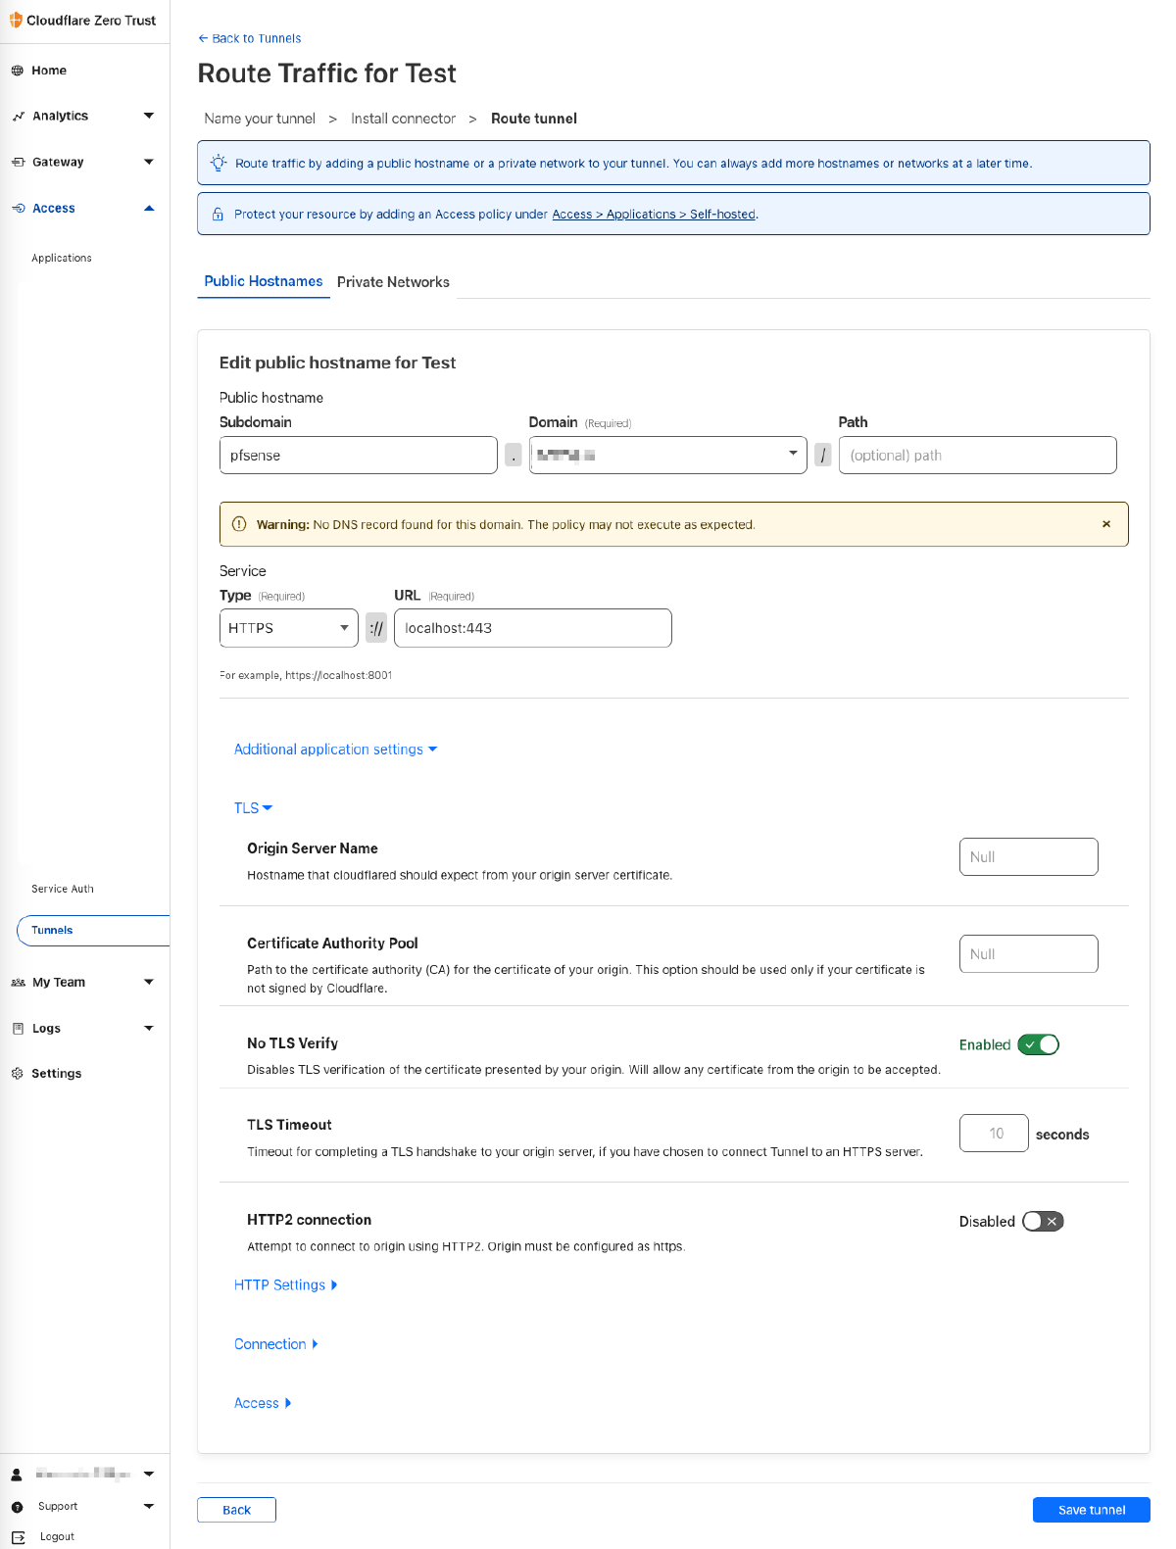Click the Logout icon at bottom

coord(18,1537)
